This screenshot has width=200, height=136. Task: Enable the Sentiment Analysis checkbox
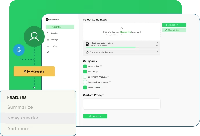tap(85, 77)
